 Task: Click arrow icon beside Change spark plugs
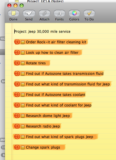click(x=17, y=147)
